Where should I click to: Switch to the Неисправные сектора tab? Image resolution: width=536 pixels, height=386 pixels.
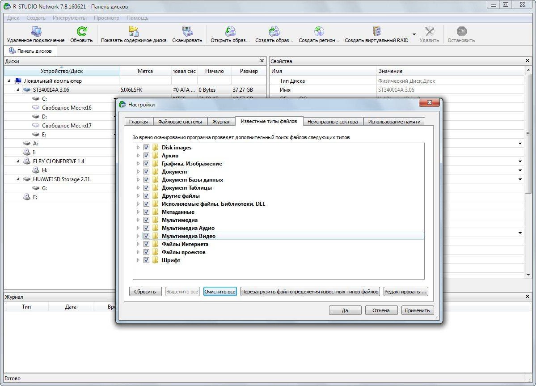pos(333,122)
